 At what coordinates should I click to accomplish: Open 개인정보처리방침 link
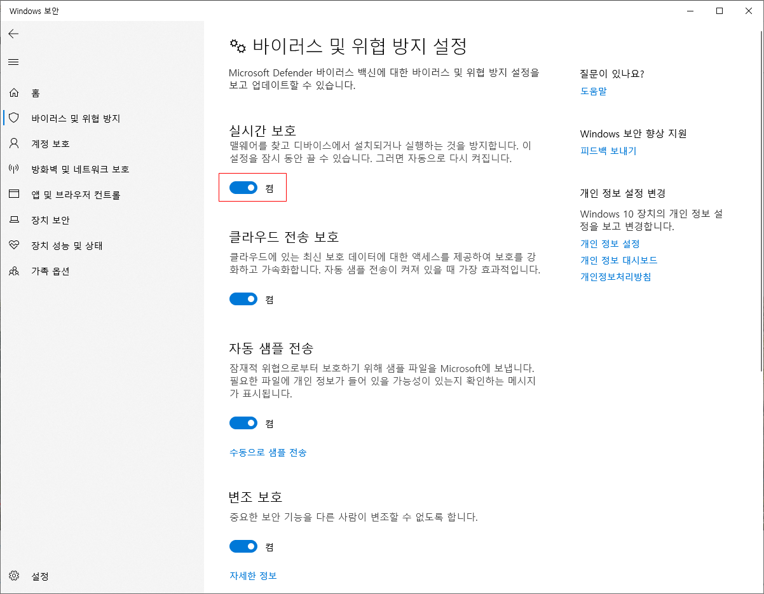coord(616,277)
